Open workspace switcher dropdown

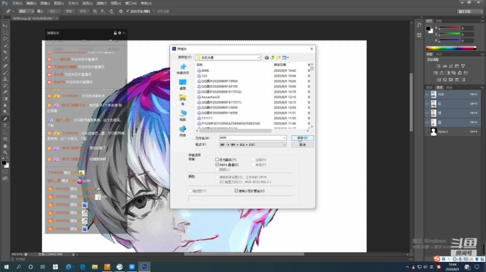pyautogui.click(x=470, y=11)
